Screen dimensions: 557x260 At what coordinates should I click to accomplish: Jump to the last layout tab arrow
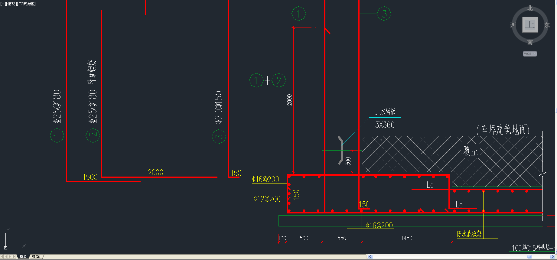pos(14,256)
